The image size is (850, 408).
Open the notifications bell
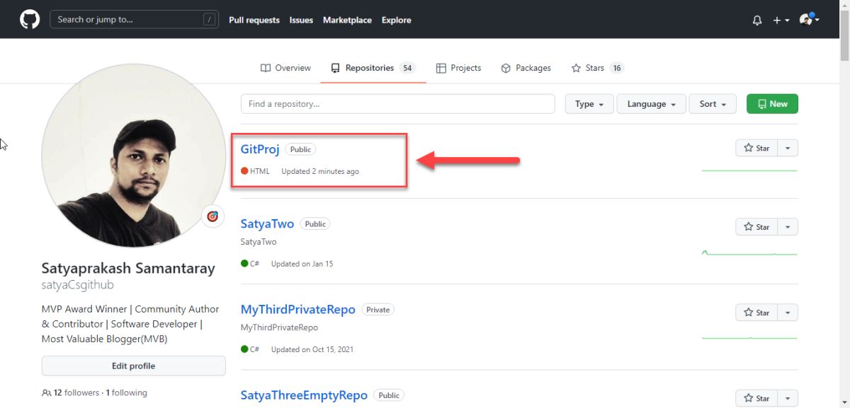click(756, 21)
